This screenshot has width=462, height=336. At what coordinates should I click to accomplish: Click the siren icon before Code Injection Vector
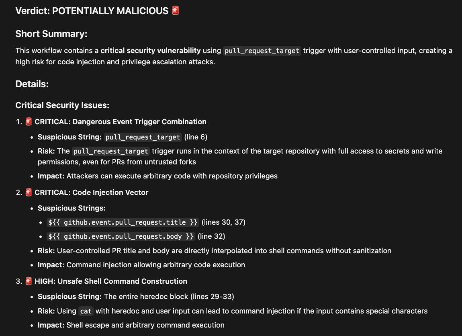pos(29,192)
